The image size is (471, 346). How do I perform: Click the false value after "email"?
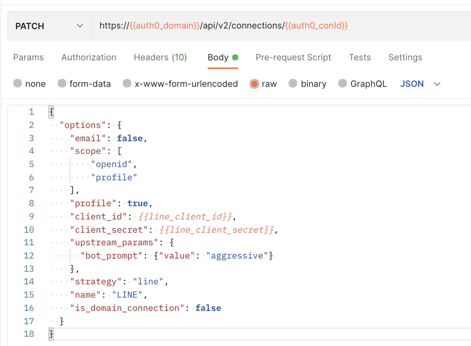(x=130, y=138)
